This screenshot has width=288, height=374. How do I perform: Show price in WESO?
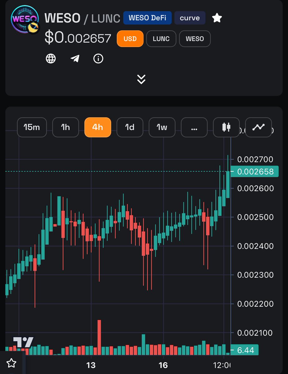195,39
